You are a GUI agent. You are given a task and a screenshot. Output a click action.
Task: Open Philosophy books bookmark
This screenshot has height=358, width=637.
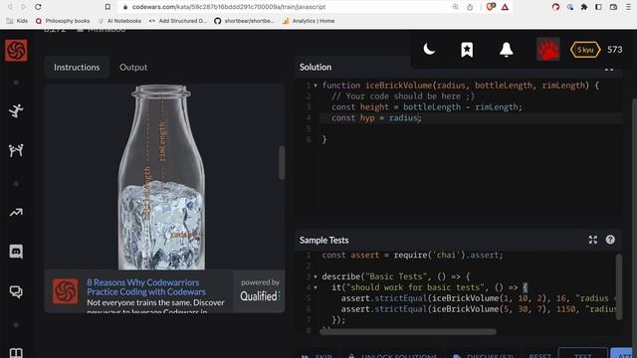pos(63,21)
